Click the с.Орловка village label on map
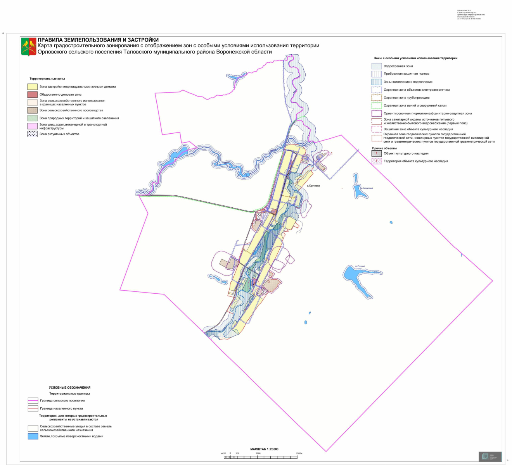 (313, 186)
